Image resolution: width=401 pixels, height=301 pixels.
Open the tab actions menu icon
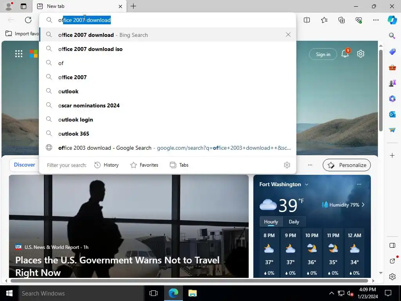tap(23, 6)
